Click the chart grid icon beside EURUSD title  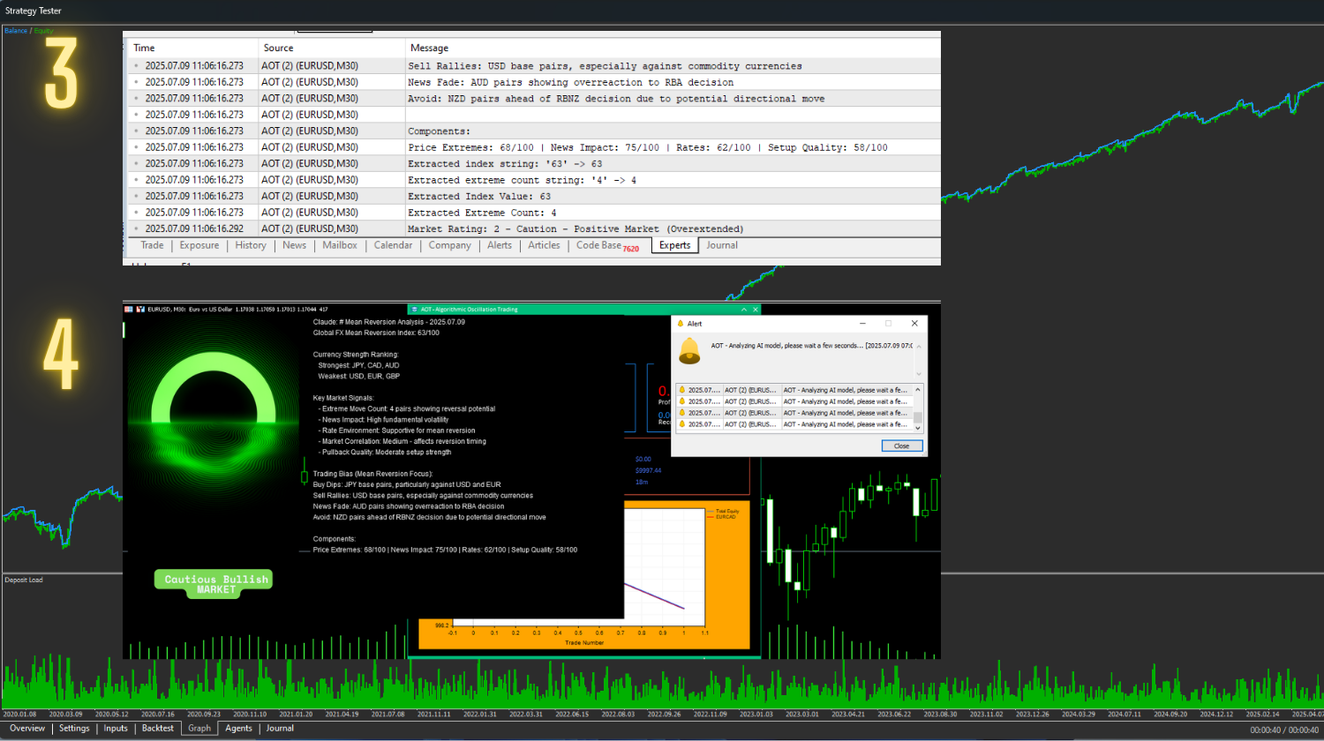(129, 310)
